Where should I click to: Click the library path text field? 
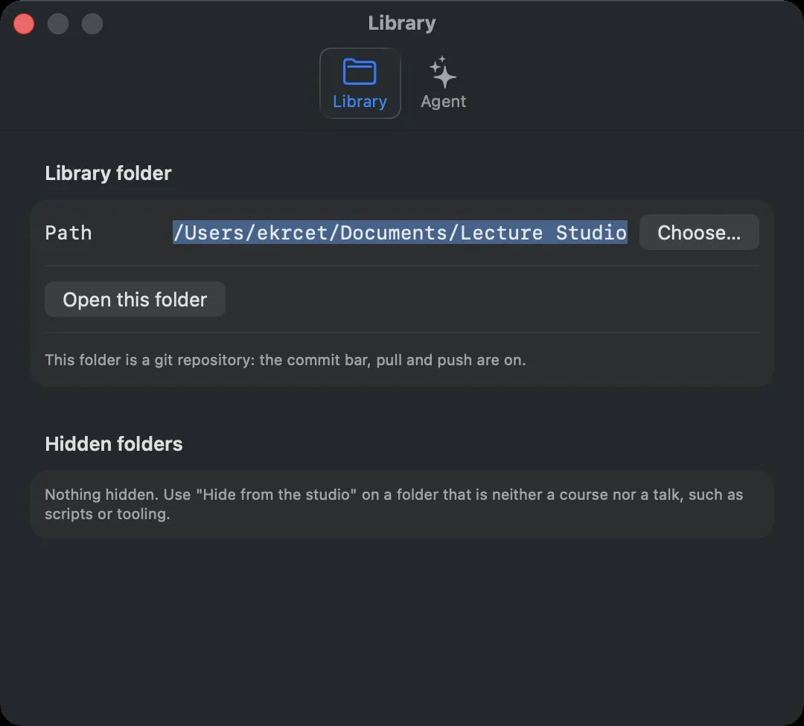tap(400, 233)
